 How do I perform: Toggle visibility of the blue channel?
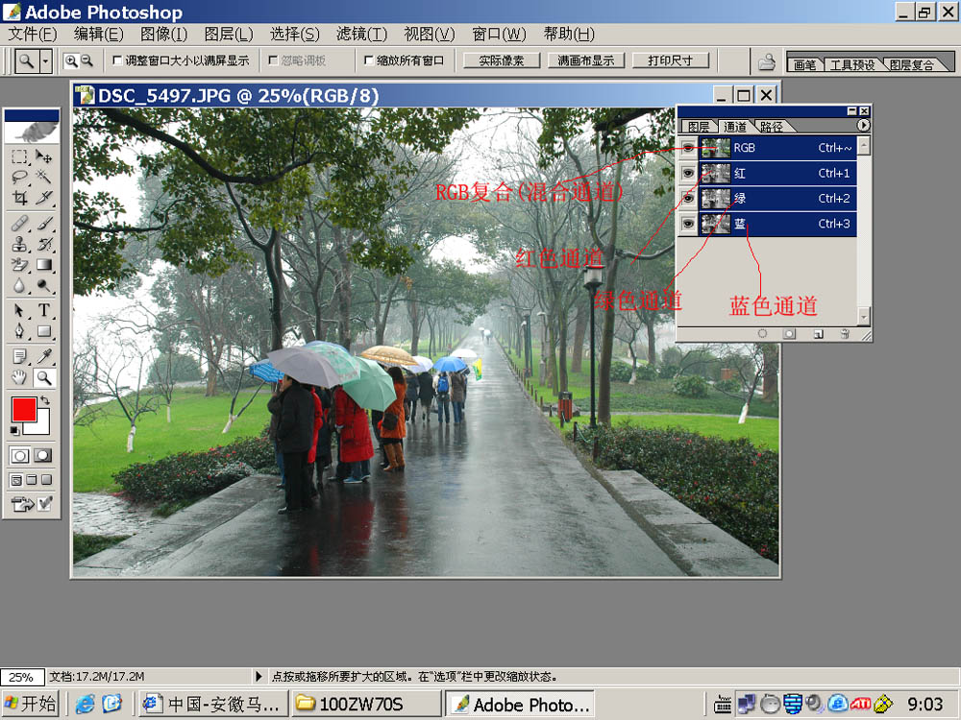coord(687,224)
